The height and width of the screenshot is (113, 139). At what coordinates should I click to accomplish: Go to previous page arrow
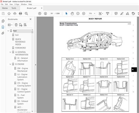[x=40, y=14]
